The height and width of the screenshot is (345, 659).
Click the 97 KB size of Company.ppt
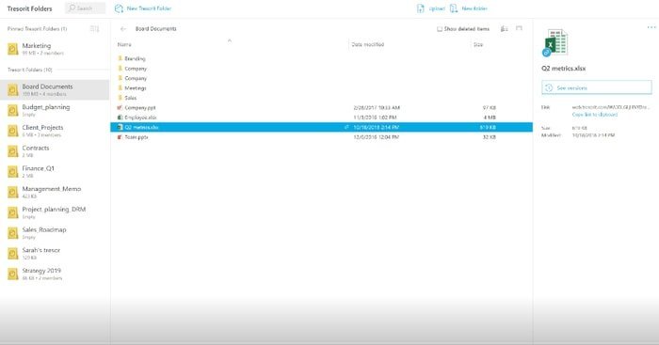point(490,108)
